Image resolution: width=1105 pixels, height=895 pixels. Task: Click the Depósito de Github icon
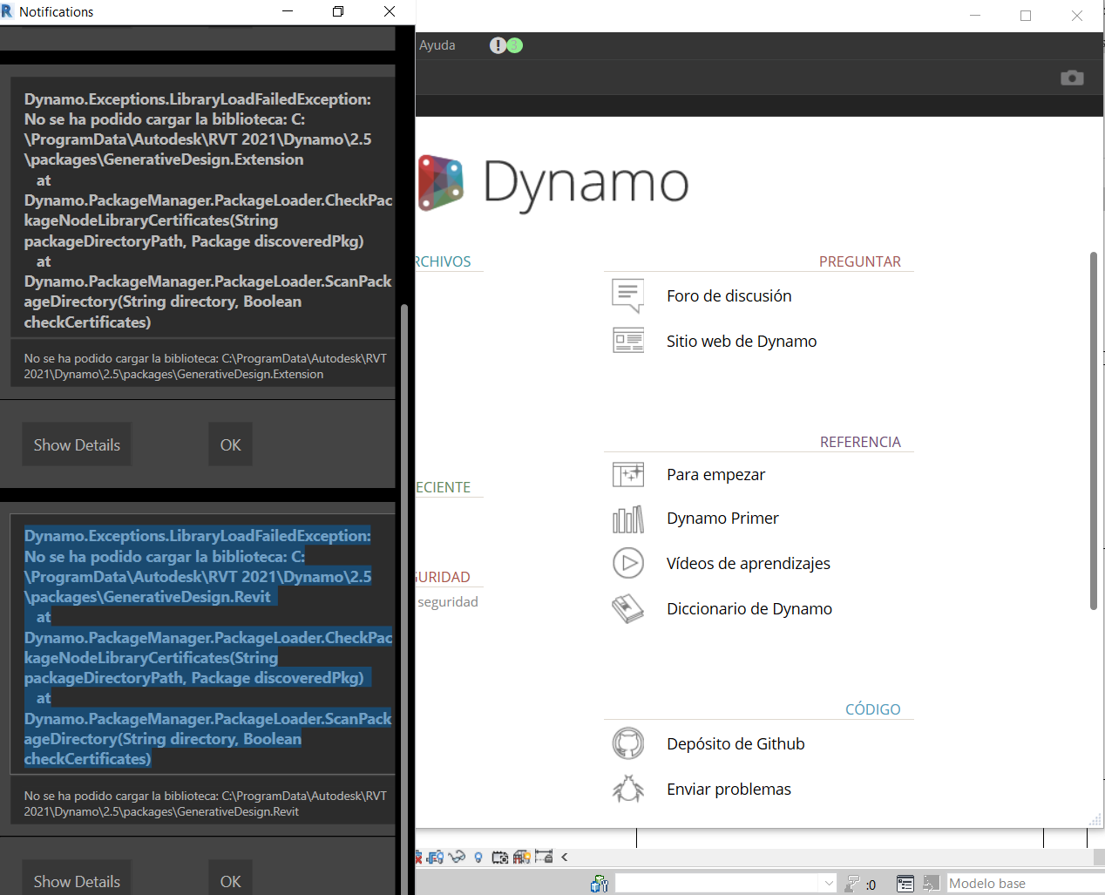click(627, 743)
